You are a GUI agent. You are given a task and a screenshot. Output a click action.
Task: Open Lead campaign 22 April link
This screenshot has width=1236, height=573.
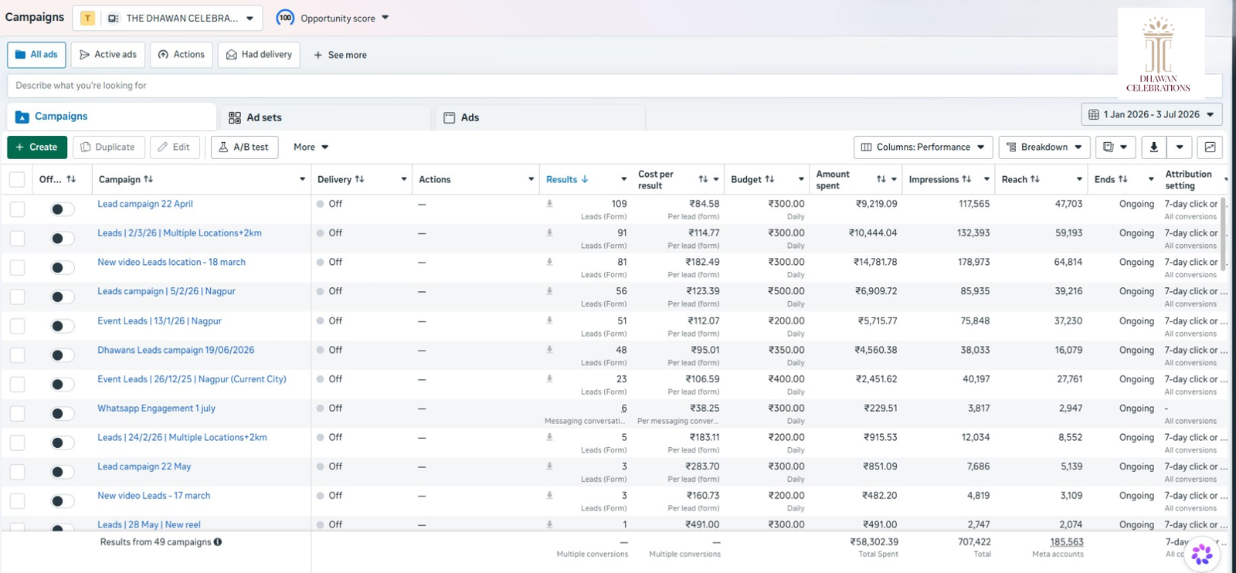[x=145, y=204]
